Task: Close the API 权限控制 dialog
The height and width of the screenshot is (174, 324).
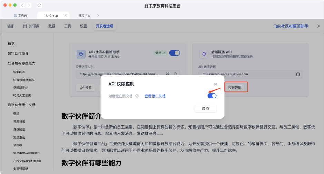Action: coord(215,84)
